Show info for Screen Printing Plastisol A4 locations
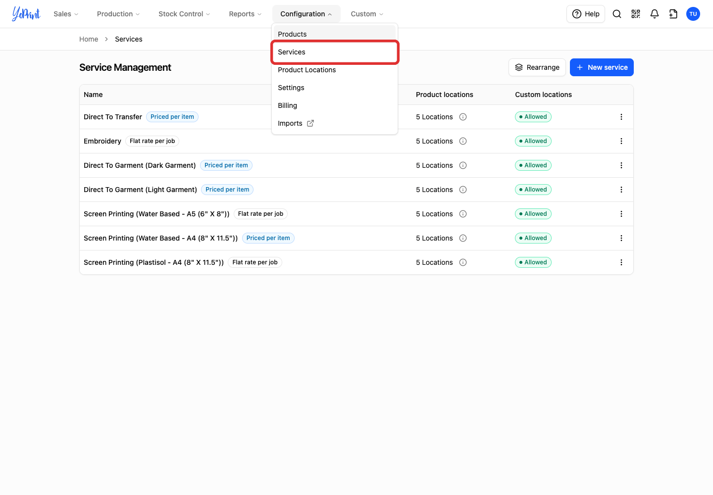The width and height of the screenshot is (713, 495). tap(463, 262)
